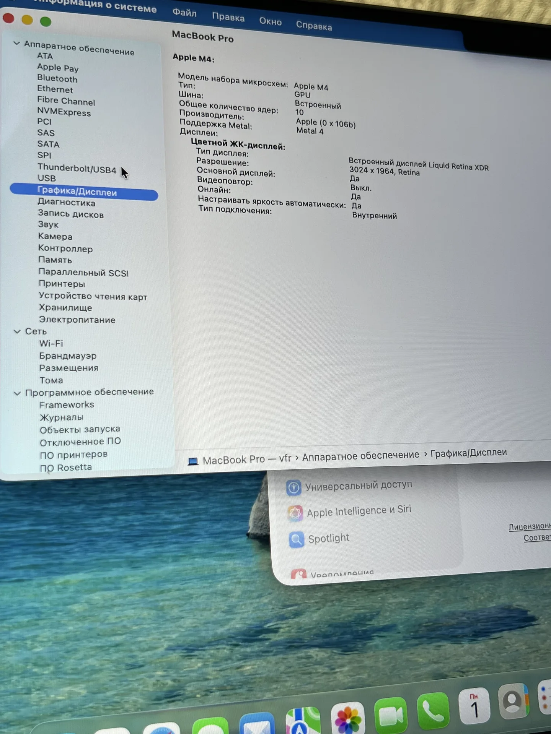Collapse the Аппаратное обеспечение section

[16, 43]
